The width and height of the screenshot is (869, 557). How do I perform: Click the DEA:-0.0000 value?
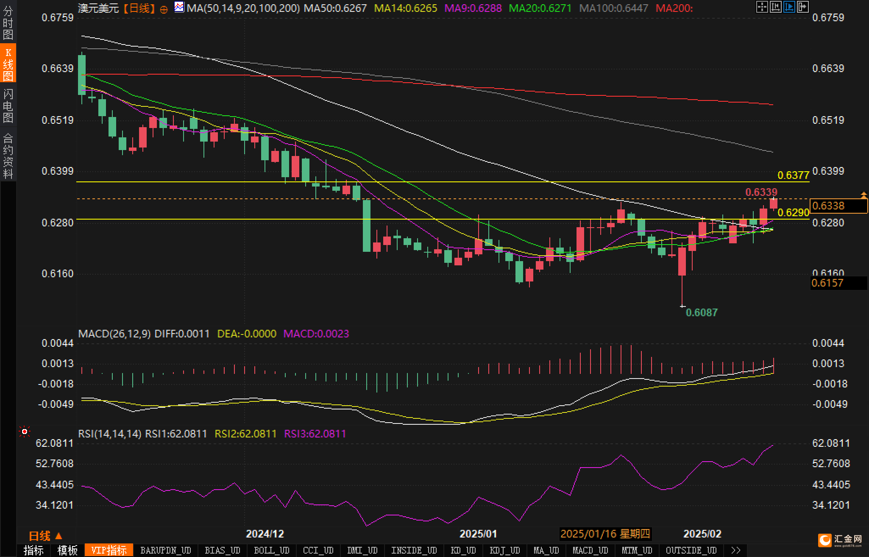pyautogui.click(x=247, y=334)
